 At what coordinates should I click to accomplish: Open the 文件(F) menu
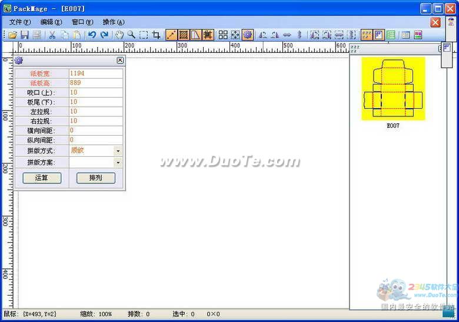coord(20,22)
